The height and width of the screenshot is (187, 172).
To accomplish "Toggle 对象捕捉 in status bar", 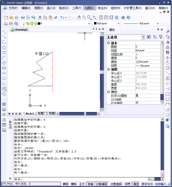I will pos(102,184).
